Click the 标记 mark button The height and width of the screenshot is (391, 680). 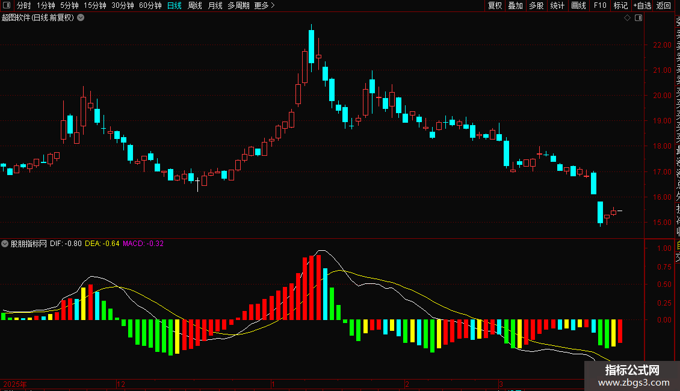pos(620,5)
